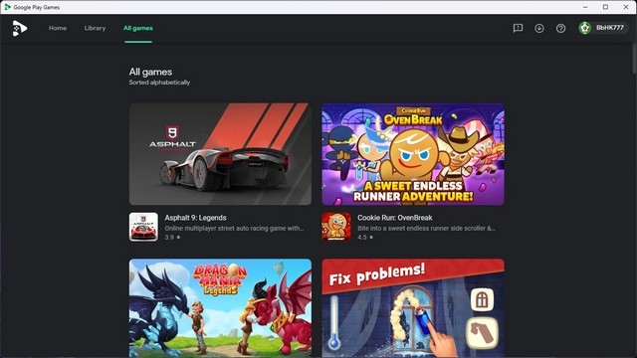Viewport: 637px width, 358px height.
Task: Click the Cookie Run description text
Action: pos(426,228)
